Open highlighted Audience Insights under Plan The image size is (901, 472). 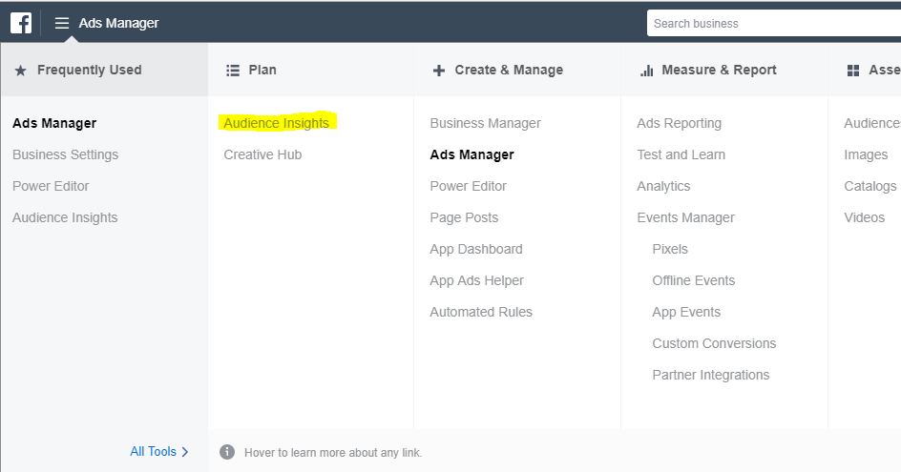(277, 123)
